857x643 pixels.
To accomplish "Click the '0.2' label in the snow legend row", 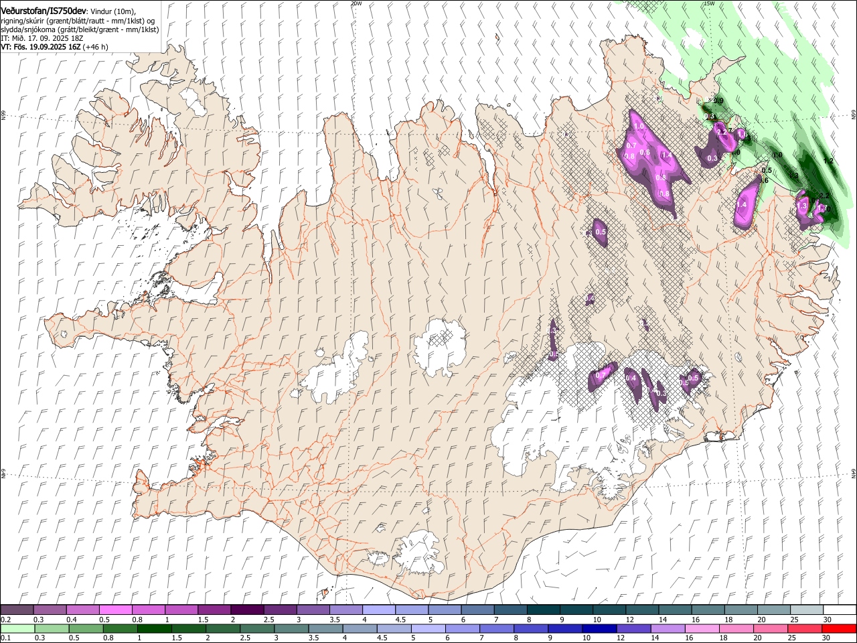I will tap(5, 620).
